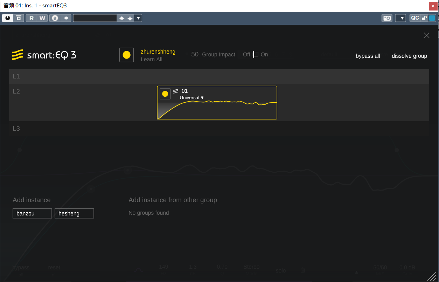Click the smart:EQ 3 logo
This screenshot has width=439, height=282.
point(44,55)
